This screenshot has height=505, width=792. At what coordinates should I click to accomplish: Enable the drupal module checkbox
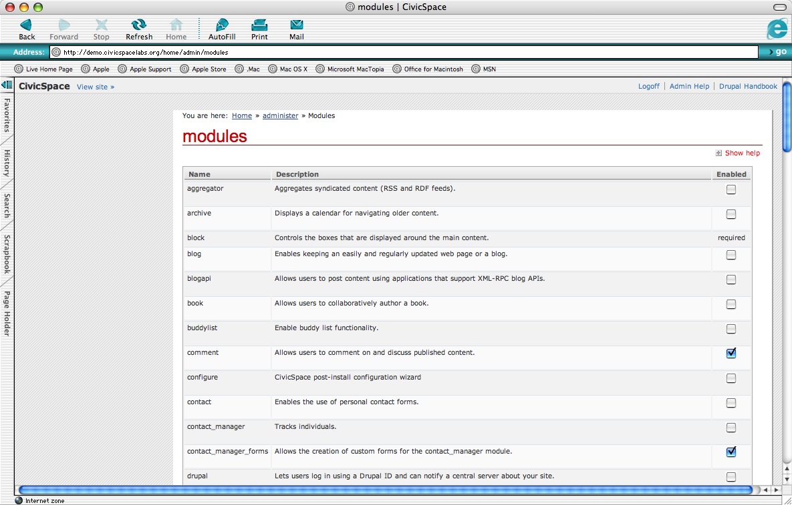[x=731, y=477]
